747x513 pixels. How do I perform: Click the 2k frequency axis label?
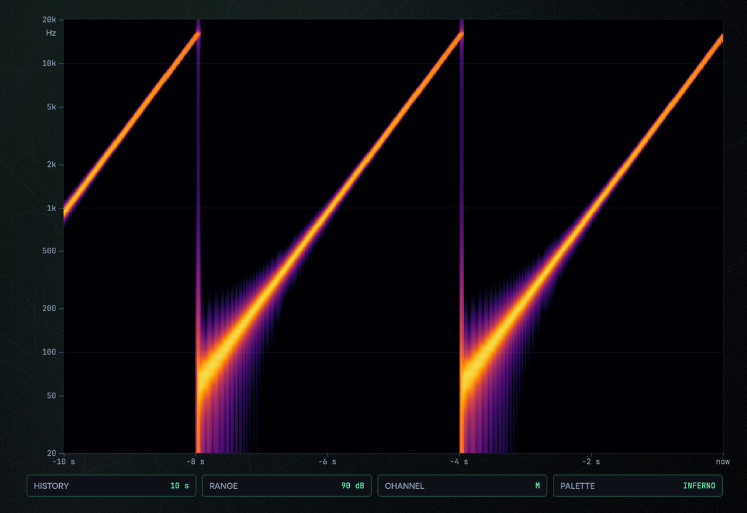(52, 165)
